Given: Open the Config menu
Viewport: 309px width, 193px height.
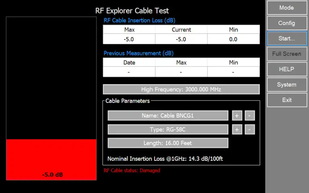Looking at the screenshot, I should click(286, 23).
